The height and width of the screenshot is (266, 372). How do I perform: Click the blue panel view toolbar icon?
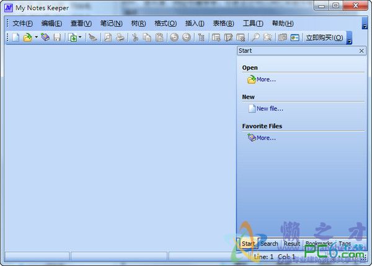click(295, 38)
